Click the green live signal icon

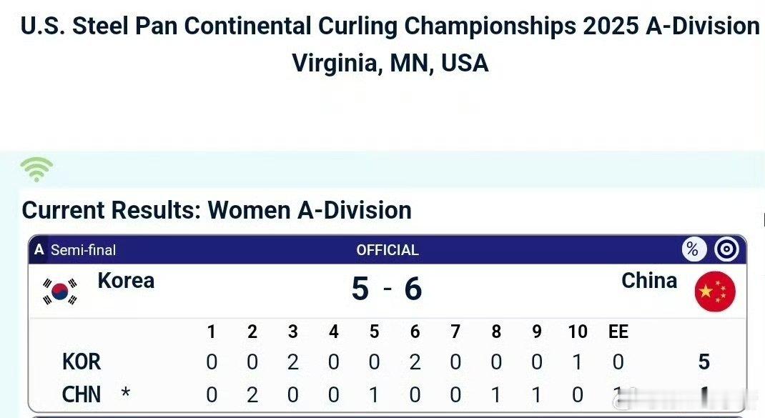click(x=36, y=169)
